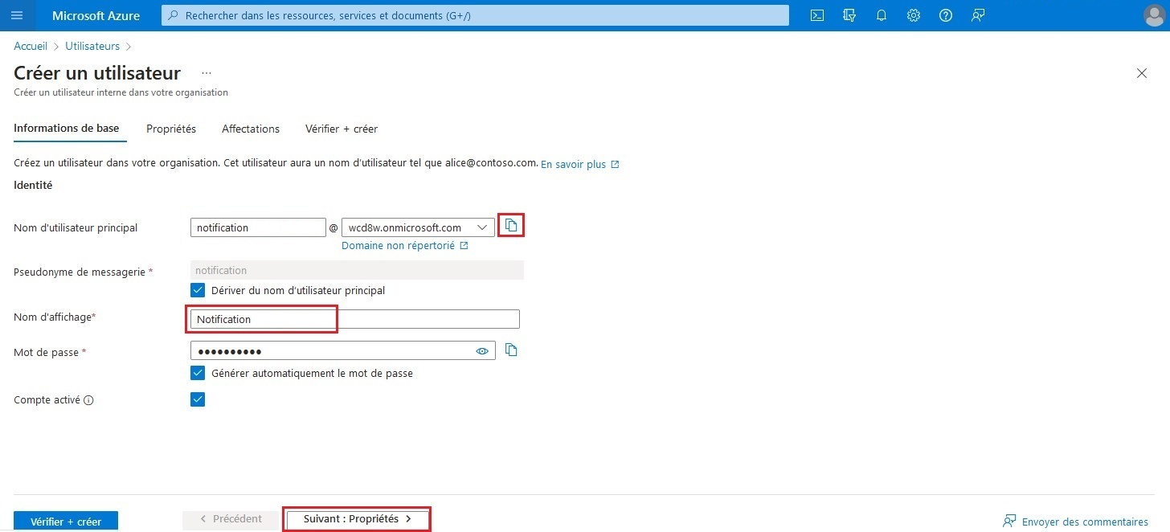1170x532 pixels.
Task: Copy the user principal name
Action: (x=511, y=226)
